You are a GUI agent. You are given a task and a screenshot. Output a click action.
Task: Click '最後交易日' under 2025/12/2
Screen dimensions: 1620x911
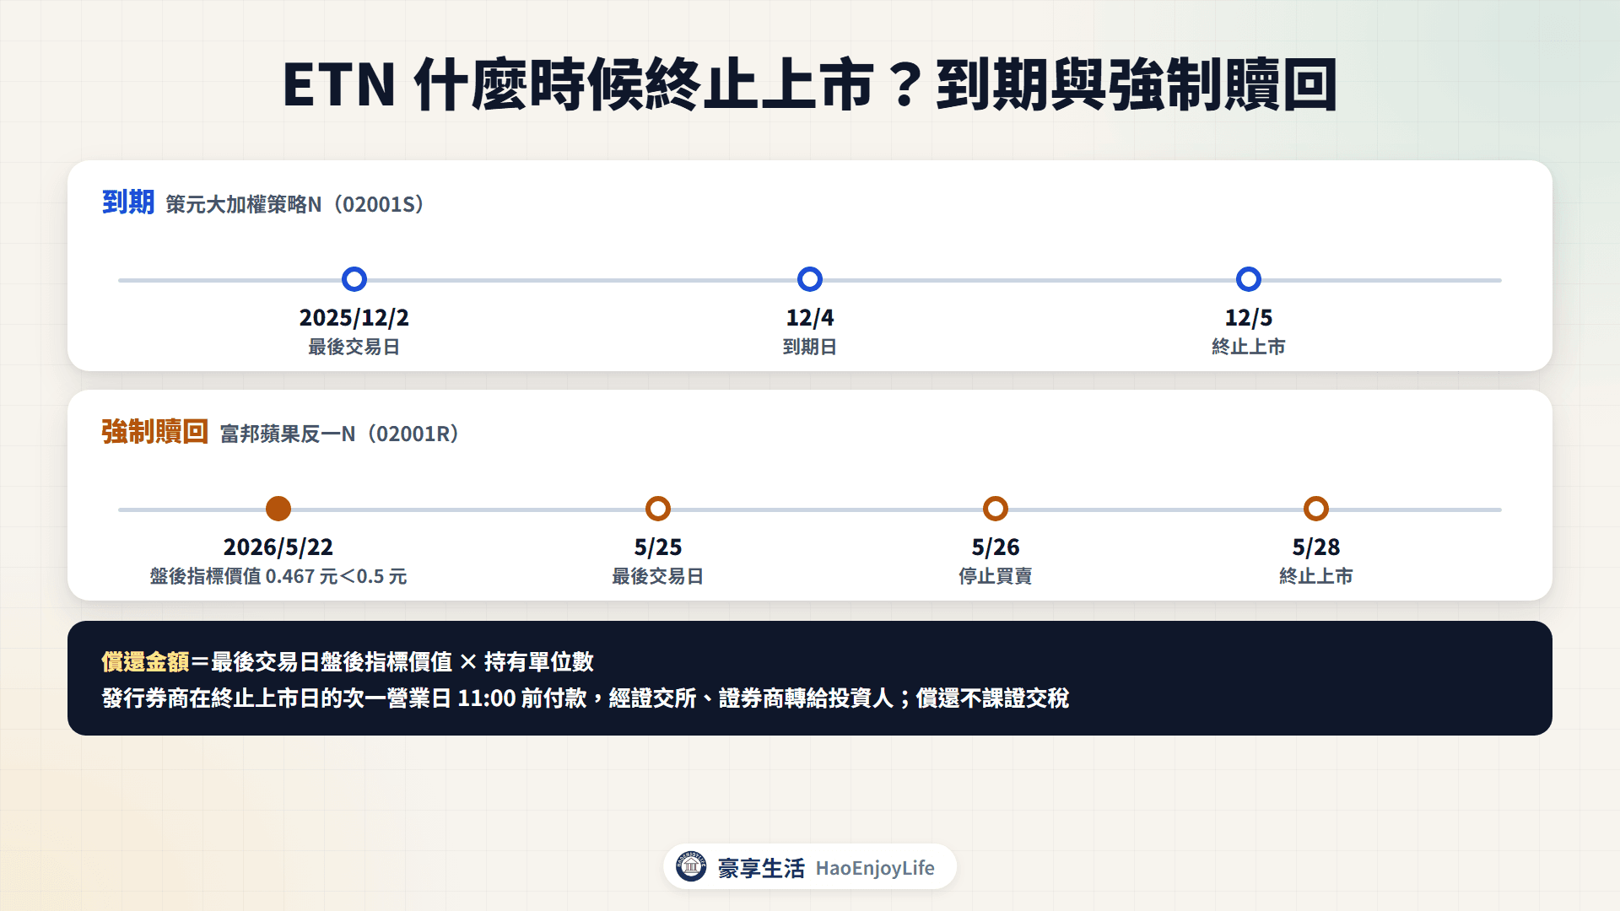[x=354, y=347]
